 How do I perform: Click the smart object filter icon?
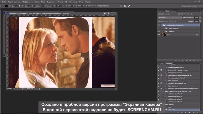(192, 14)
